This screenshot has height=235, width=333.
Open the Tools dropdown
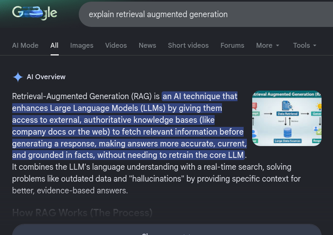tap(304, 45)
